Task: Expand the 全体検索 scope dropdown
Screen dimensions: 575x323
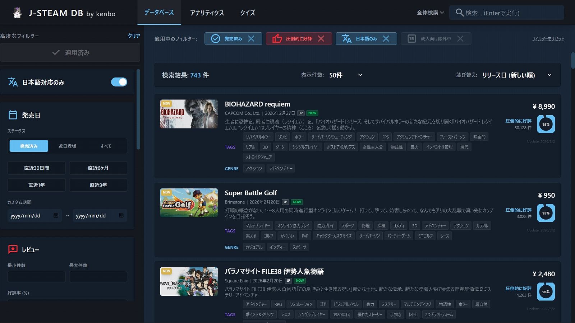Action: click(x=430, y=13)
